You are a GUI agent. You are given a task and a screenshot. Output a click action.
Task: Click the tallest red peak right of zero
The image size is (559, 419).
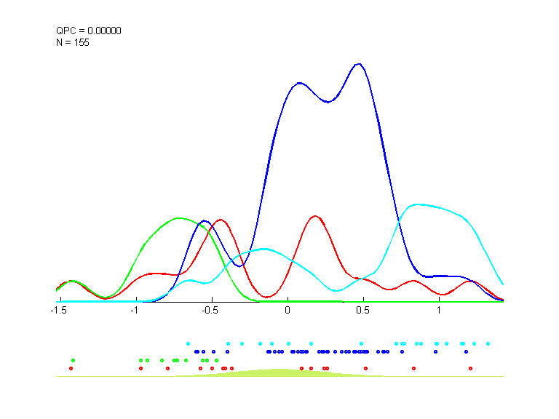[314, 216]
